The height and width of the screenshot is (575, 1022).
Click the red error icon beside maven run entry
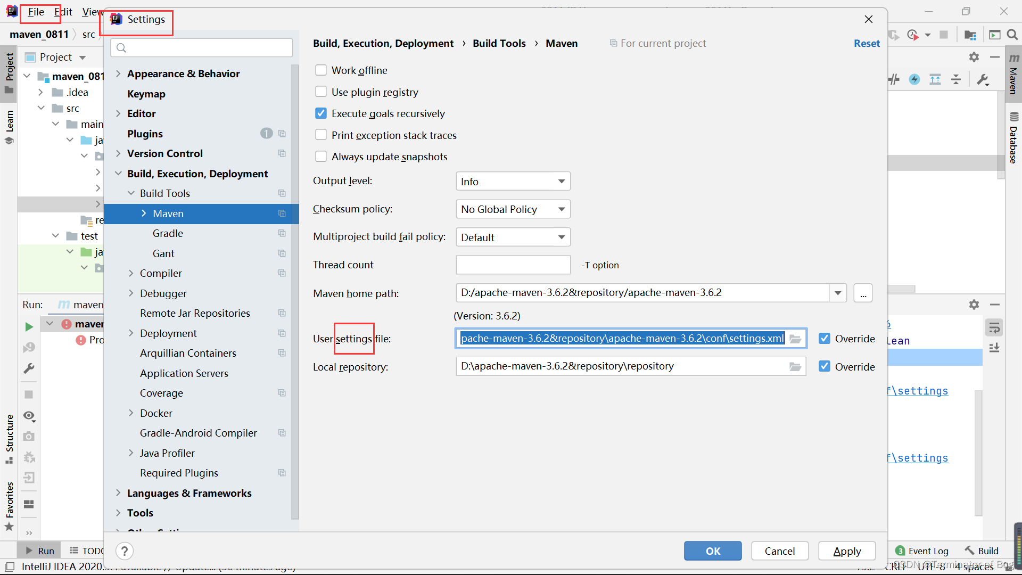point(67,324)
